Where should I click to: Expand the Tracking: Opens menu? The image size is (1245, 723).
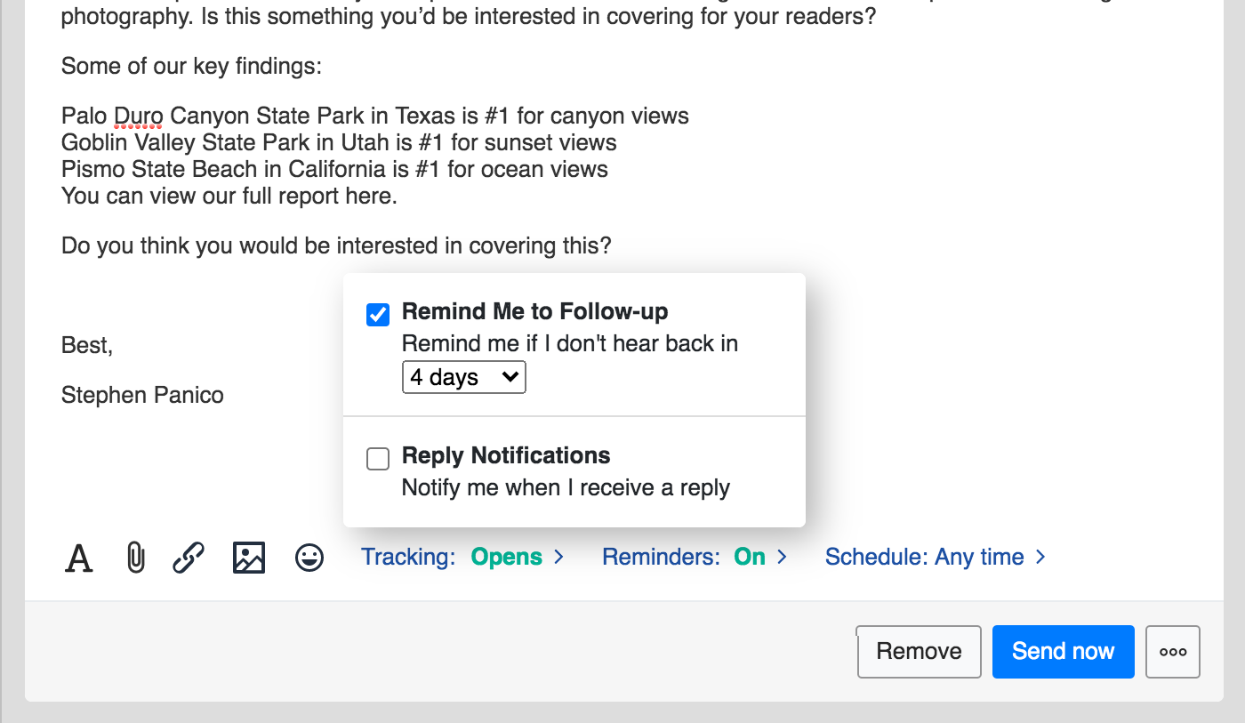click(x=462, y=558)
